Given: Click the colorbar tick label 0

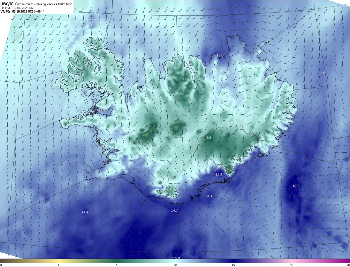Looking at the screenshot, I should point(1,265).
